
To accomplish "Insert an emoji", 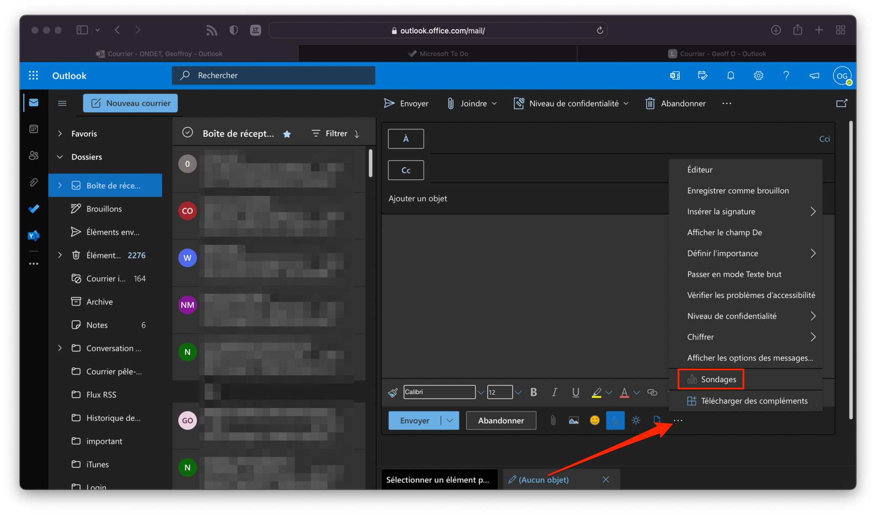I will 594,421.
